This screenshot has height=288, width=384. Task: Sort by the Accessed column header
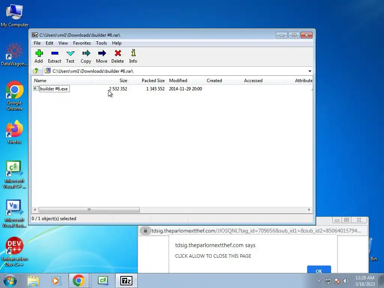[260, 81]
